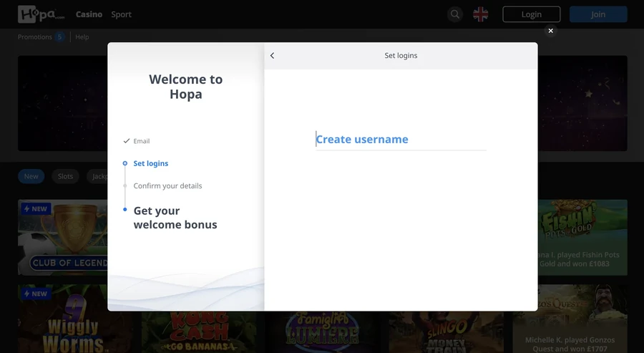Viewport: 644px width, 353px height.
Task: Open the Sport section
Action: [121, 14]
